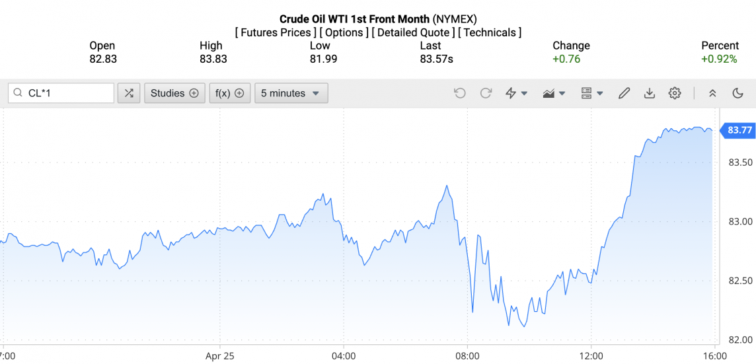
Task: Open the Technicals link
Action: [x=490, y=33]
